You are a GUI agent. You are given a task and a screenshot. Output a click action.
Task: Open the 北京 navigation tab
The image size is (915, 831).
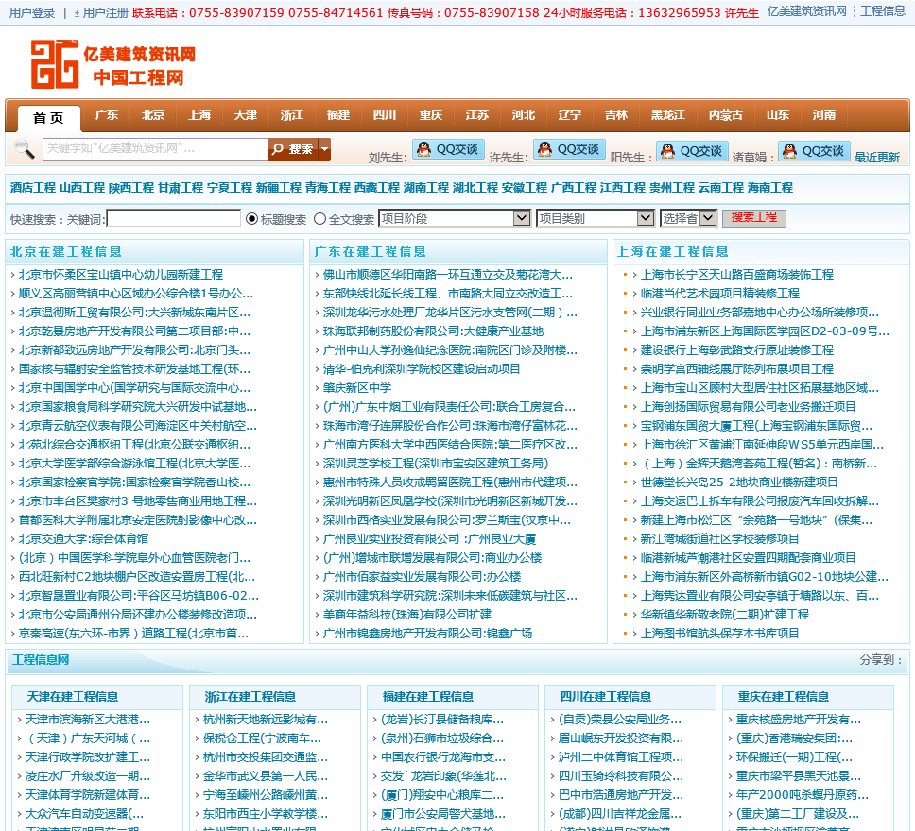[x=153, y=115]
